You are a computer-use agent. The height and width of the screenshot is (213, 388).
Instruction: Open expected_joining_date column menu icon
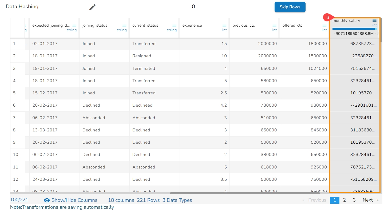click(x=74, y=25)
